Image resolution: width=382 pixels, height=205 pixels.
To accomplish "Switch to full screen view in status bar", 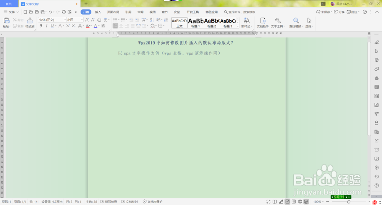I will [x=268, y=202].
